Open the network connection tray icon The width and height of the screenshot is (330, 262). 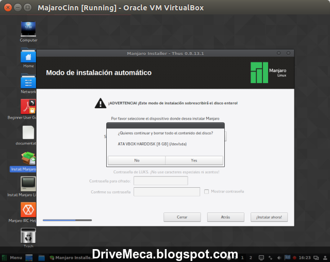pos(270,257)
